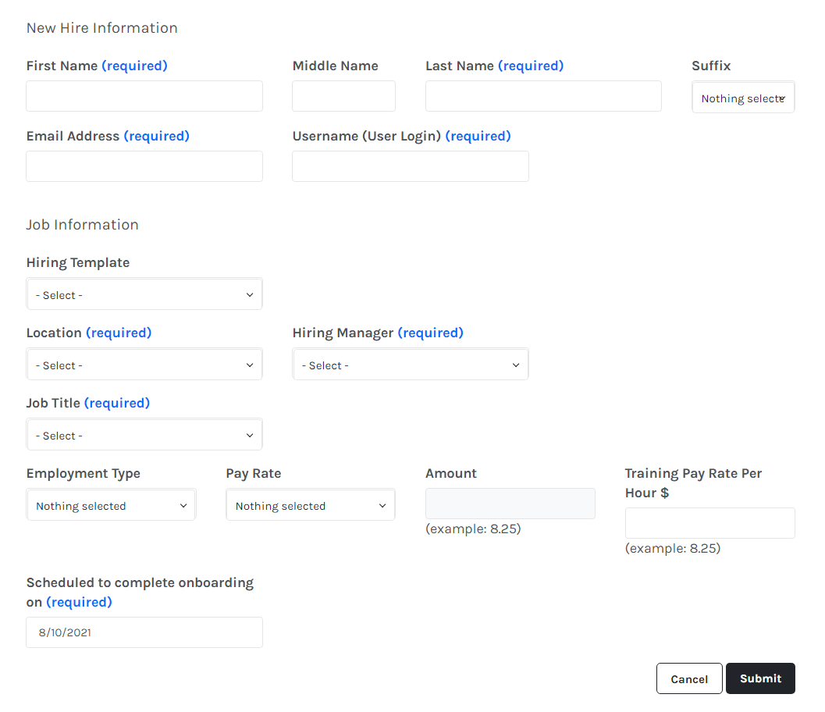Screen dimensions: 825x712
Task: Open the Location dropdown
Action: pos(144,365)
